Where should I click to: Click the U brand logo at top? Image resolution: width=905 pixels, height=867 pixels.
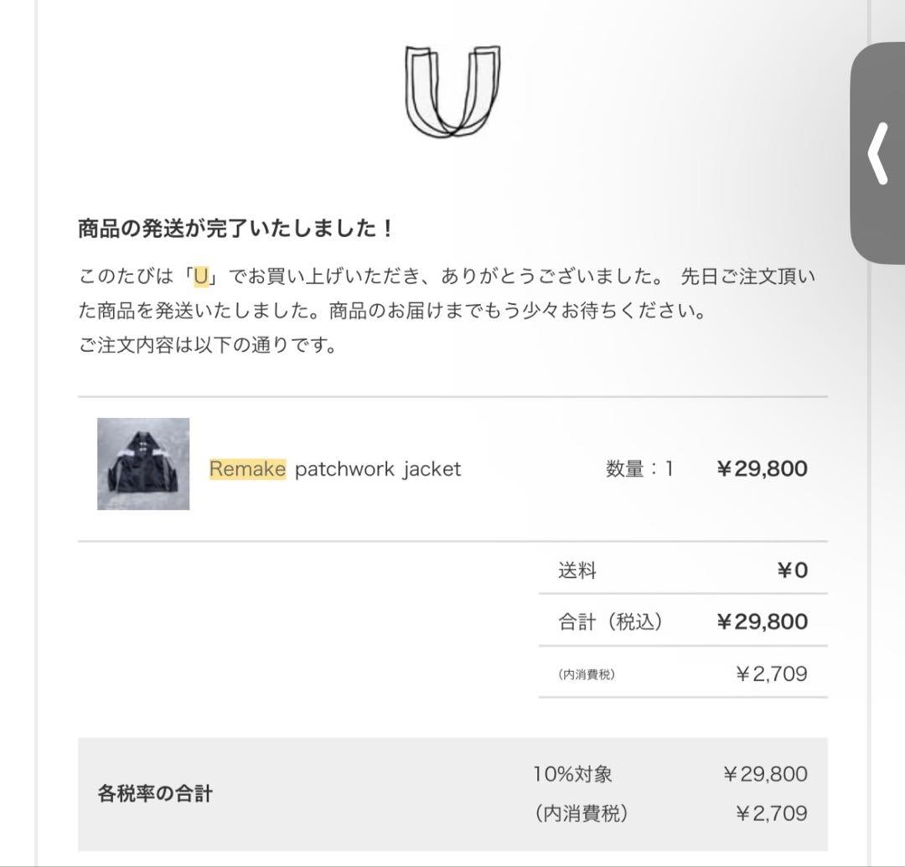click(x=453, y=90)
